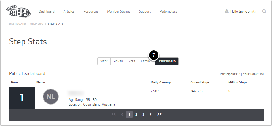Select the Leaderboard tab
This screenshot has width=272, height=126.
[167, 61]
